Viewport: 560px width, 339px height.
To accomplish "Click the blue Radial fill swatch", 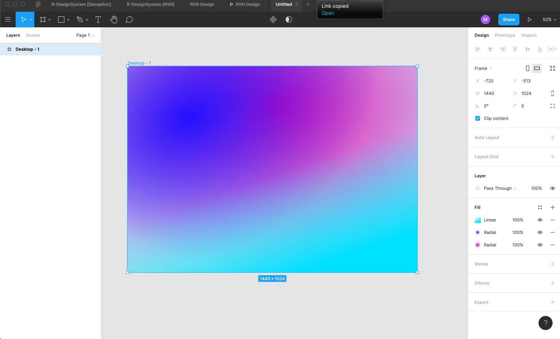I will point(478,232).
